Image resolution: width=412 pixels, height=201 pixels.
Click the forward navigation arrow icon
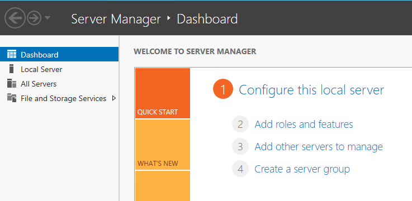pos(34,18)
